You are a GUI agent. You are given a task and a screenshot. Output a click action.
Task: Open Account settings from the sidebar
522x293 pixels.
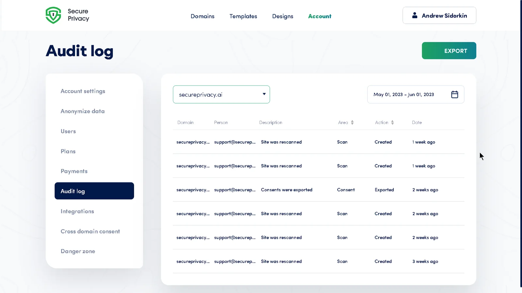tap(83, 91)
